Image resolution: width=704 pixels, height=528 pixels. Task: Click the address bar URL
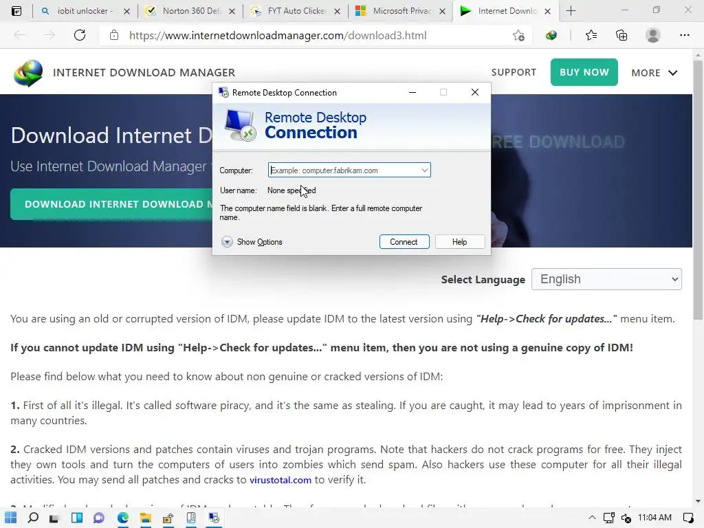coord(278,36)
